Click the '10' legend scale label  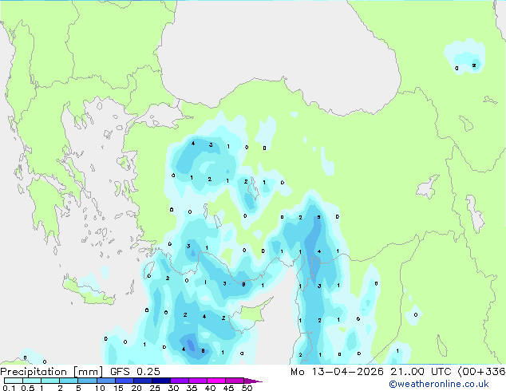[x=100, y=388]
